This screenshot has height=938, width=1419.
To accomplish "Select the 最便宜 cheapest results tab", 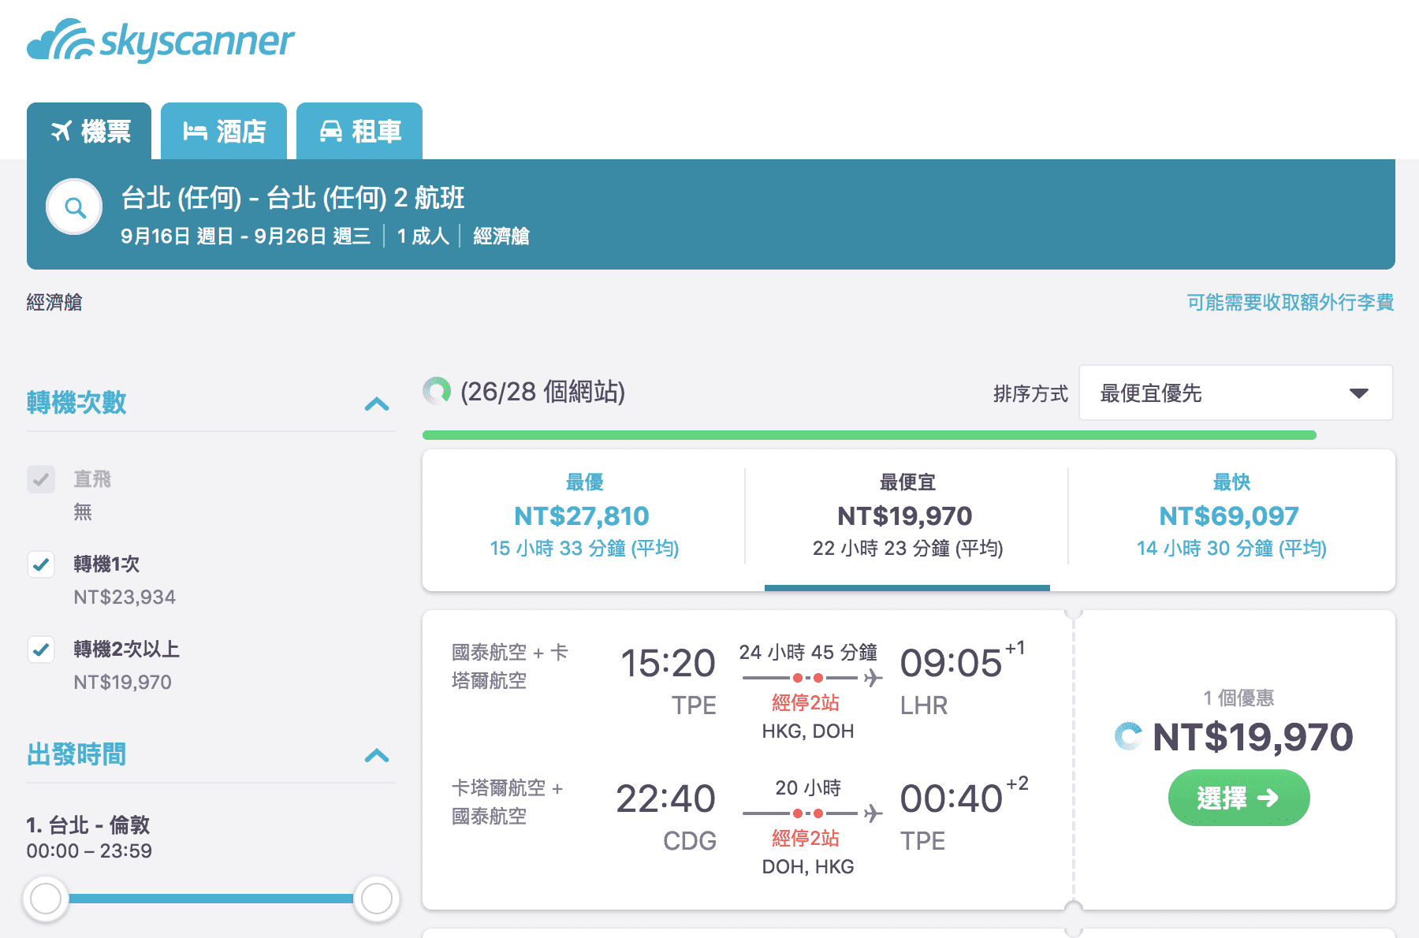I will (907, 516).
